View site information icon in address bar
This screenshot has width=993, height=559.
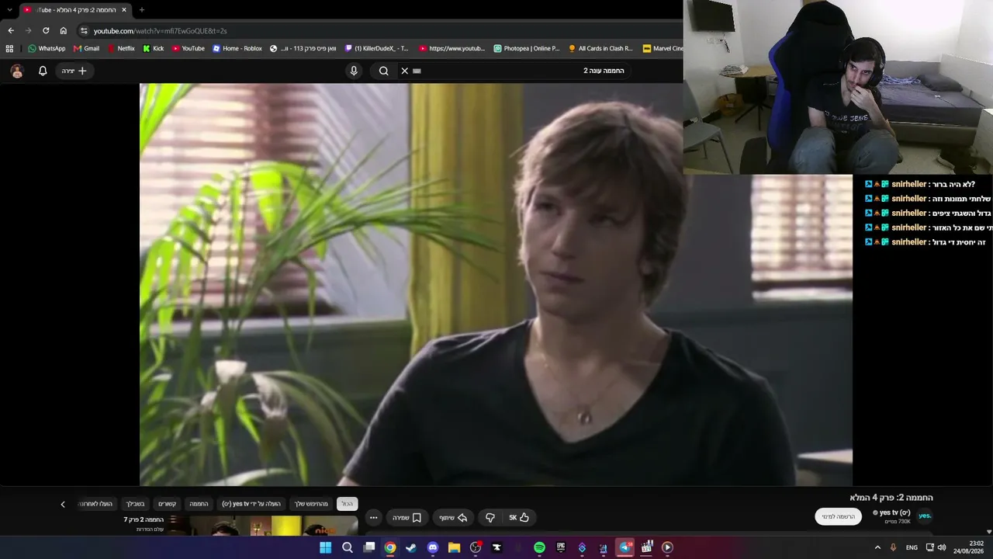click(84, 30)
